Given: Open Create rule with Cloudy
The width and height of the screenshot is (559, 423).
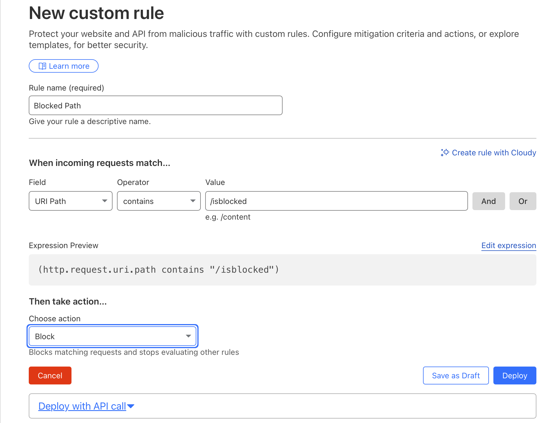Looking at the screenshot, I should coord(488,153).
